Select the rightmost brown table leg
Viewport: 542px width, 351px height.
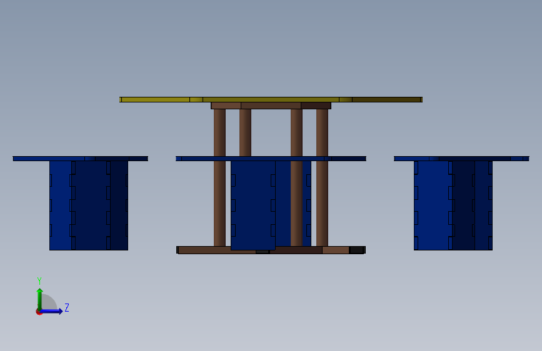(322, 177)
